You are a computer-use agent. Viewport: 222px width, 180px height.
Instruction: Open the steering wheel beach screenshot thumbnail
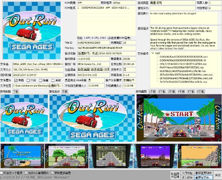tap(22, 156)
